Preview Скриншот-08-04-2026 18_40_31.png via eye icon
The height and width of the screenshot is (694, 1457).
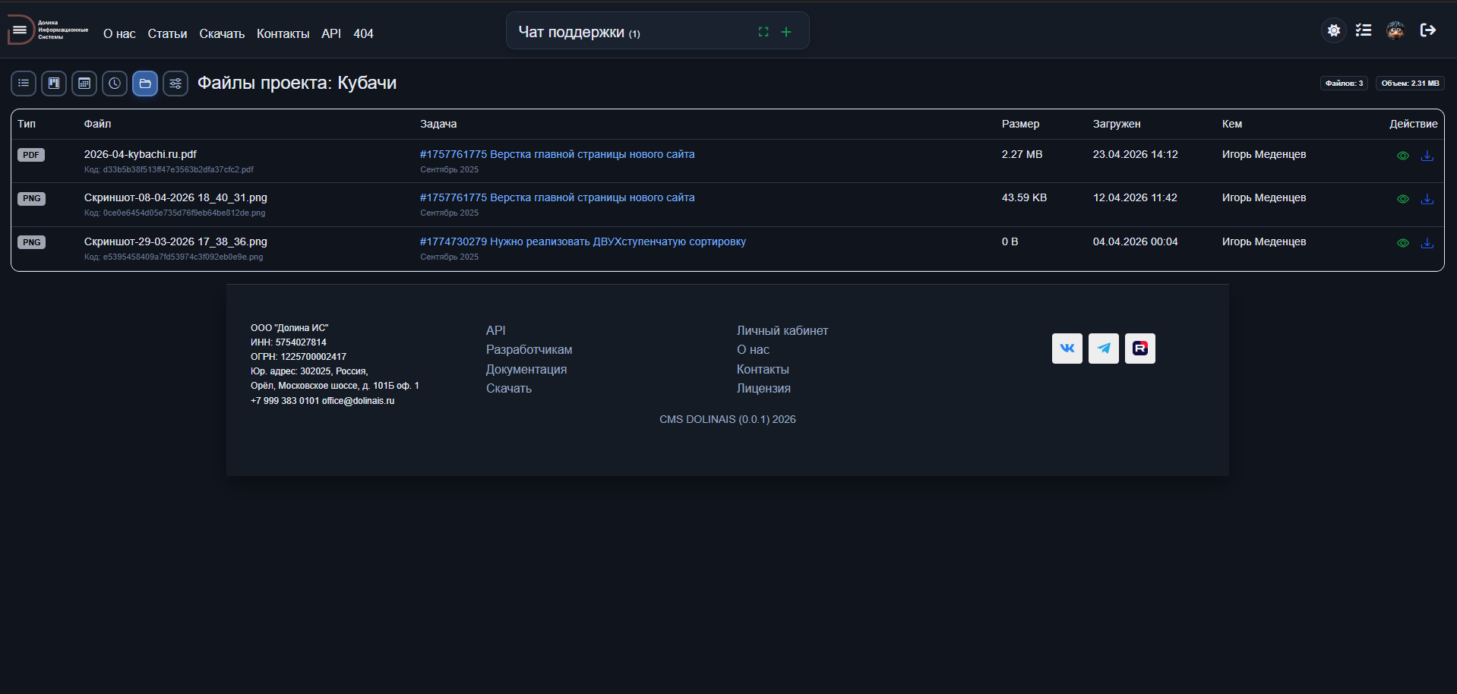pyautogui.click(x=1403, y=199)
